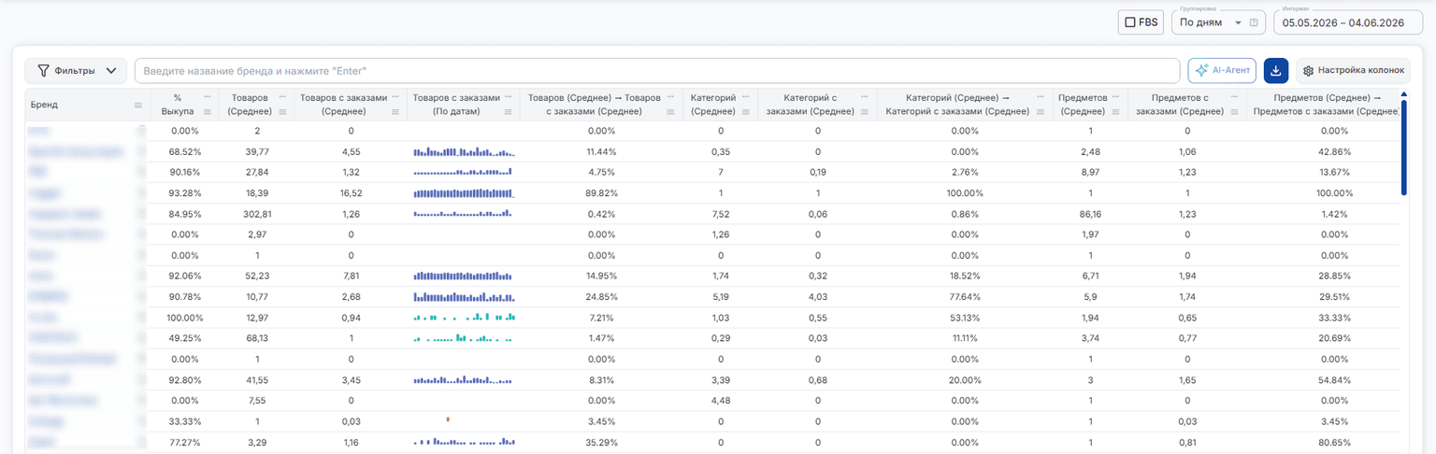This screenshot has height=454, width=1436.
Task: Focus the brand name search field
Action: [x=657, y=71]
